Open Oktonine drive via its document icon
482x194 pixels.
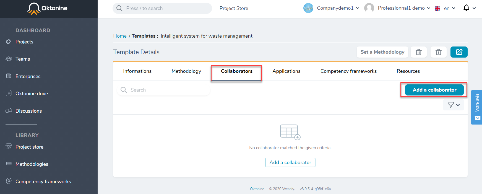click(9, 93)
